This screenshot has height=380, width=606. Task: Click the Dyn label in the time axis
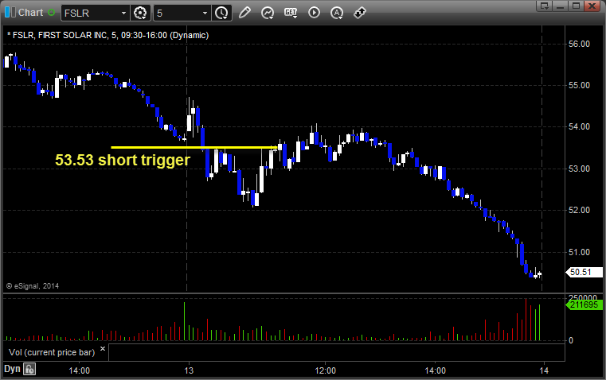pos(12,369)
